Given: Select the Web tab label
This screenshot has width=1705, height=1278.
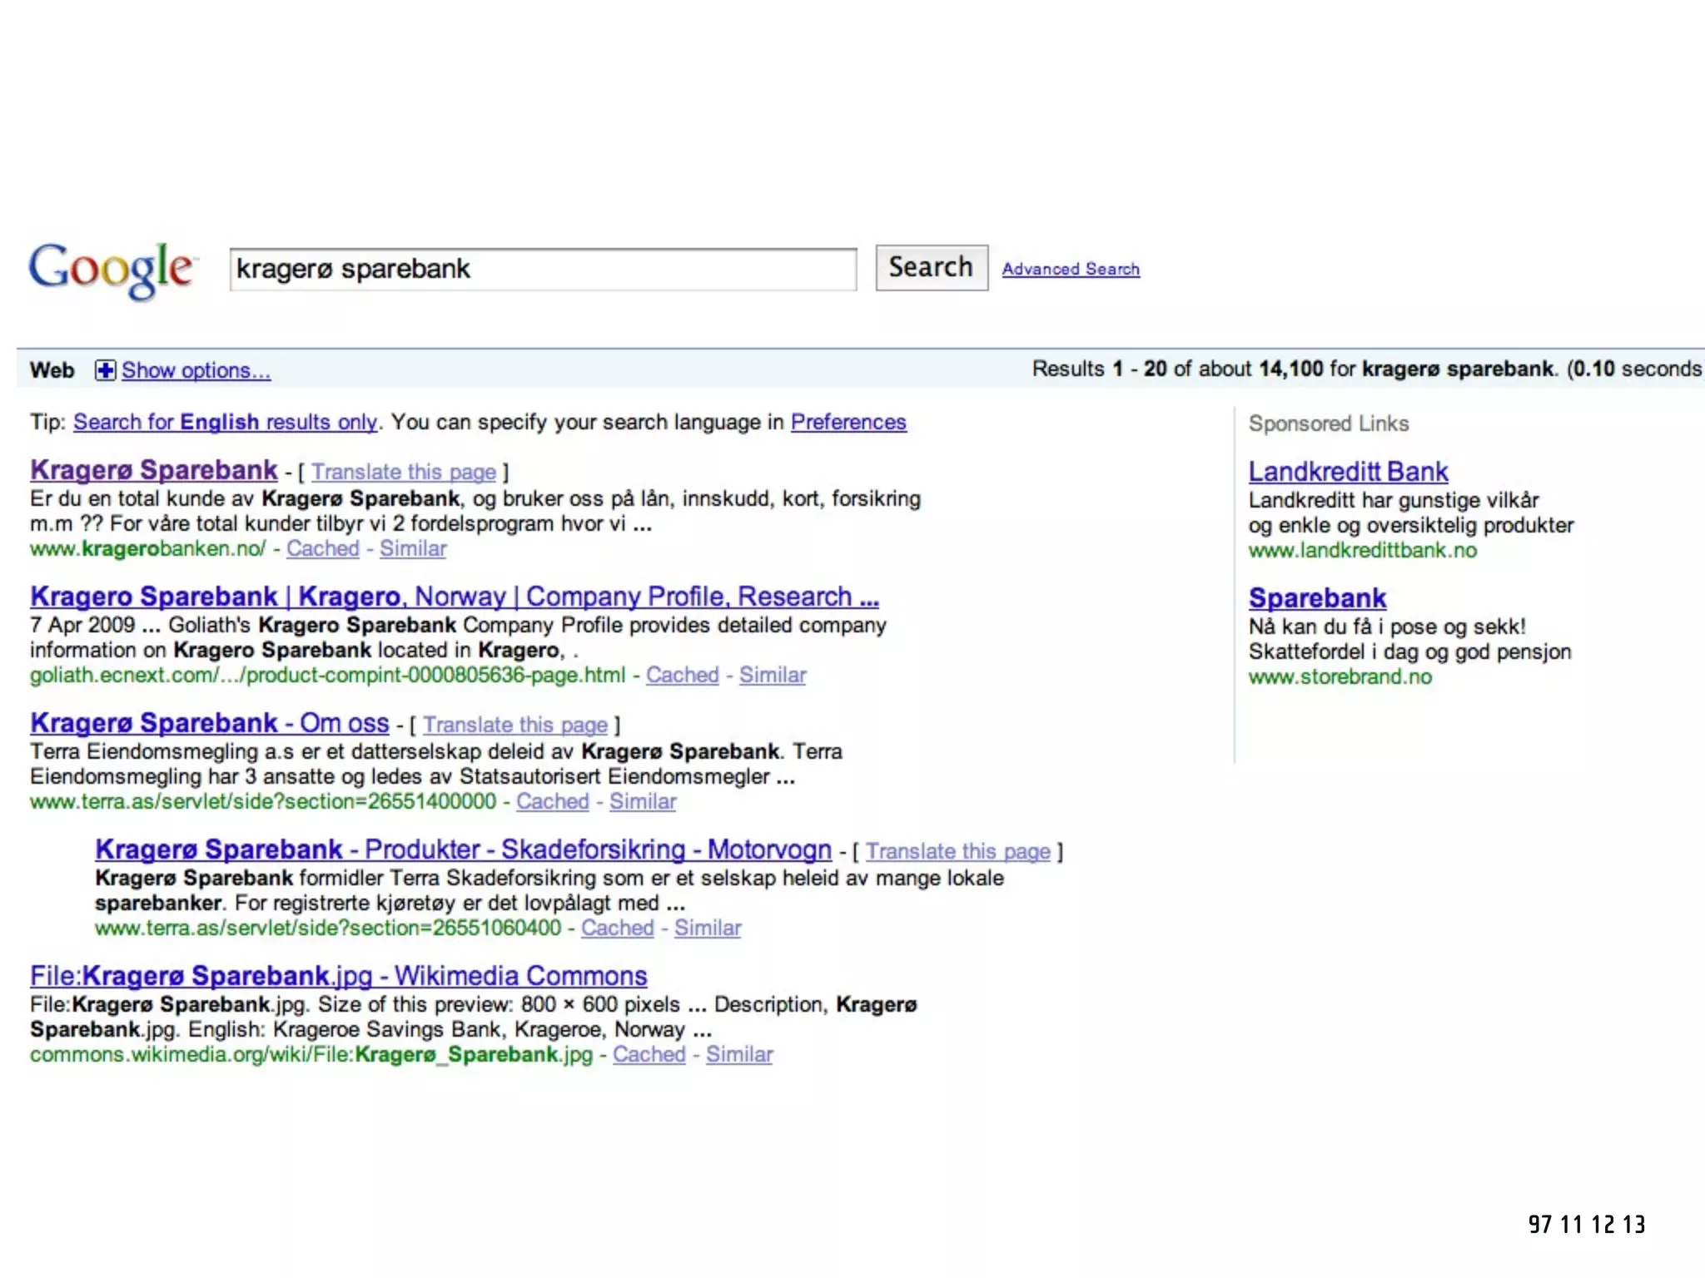Looking at the screenshot, I should click(x=52, y=370).
